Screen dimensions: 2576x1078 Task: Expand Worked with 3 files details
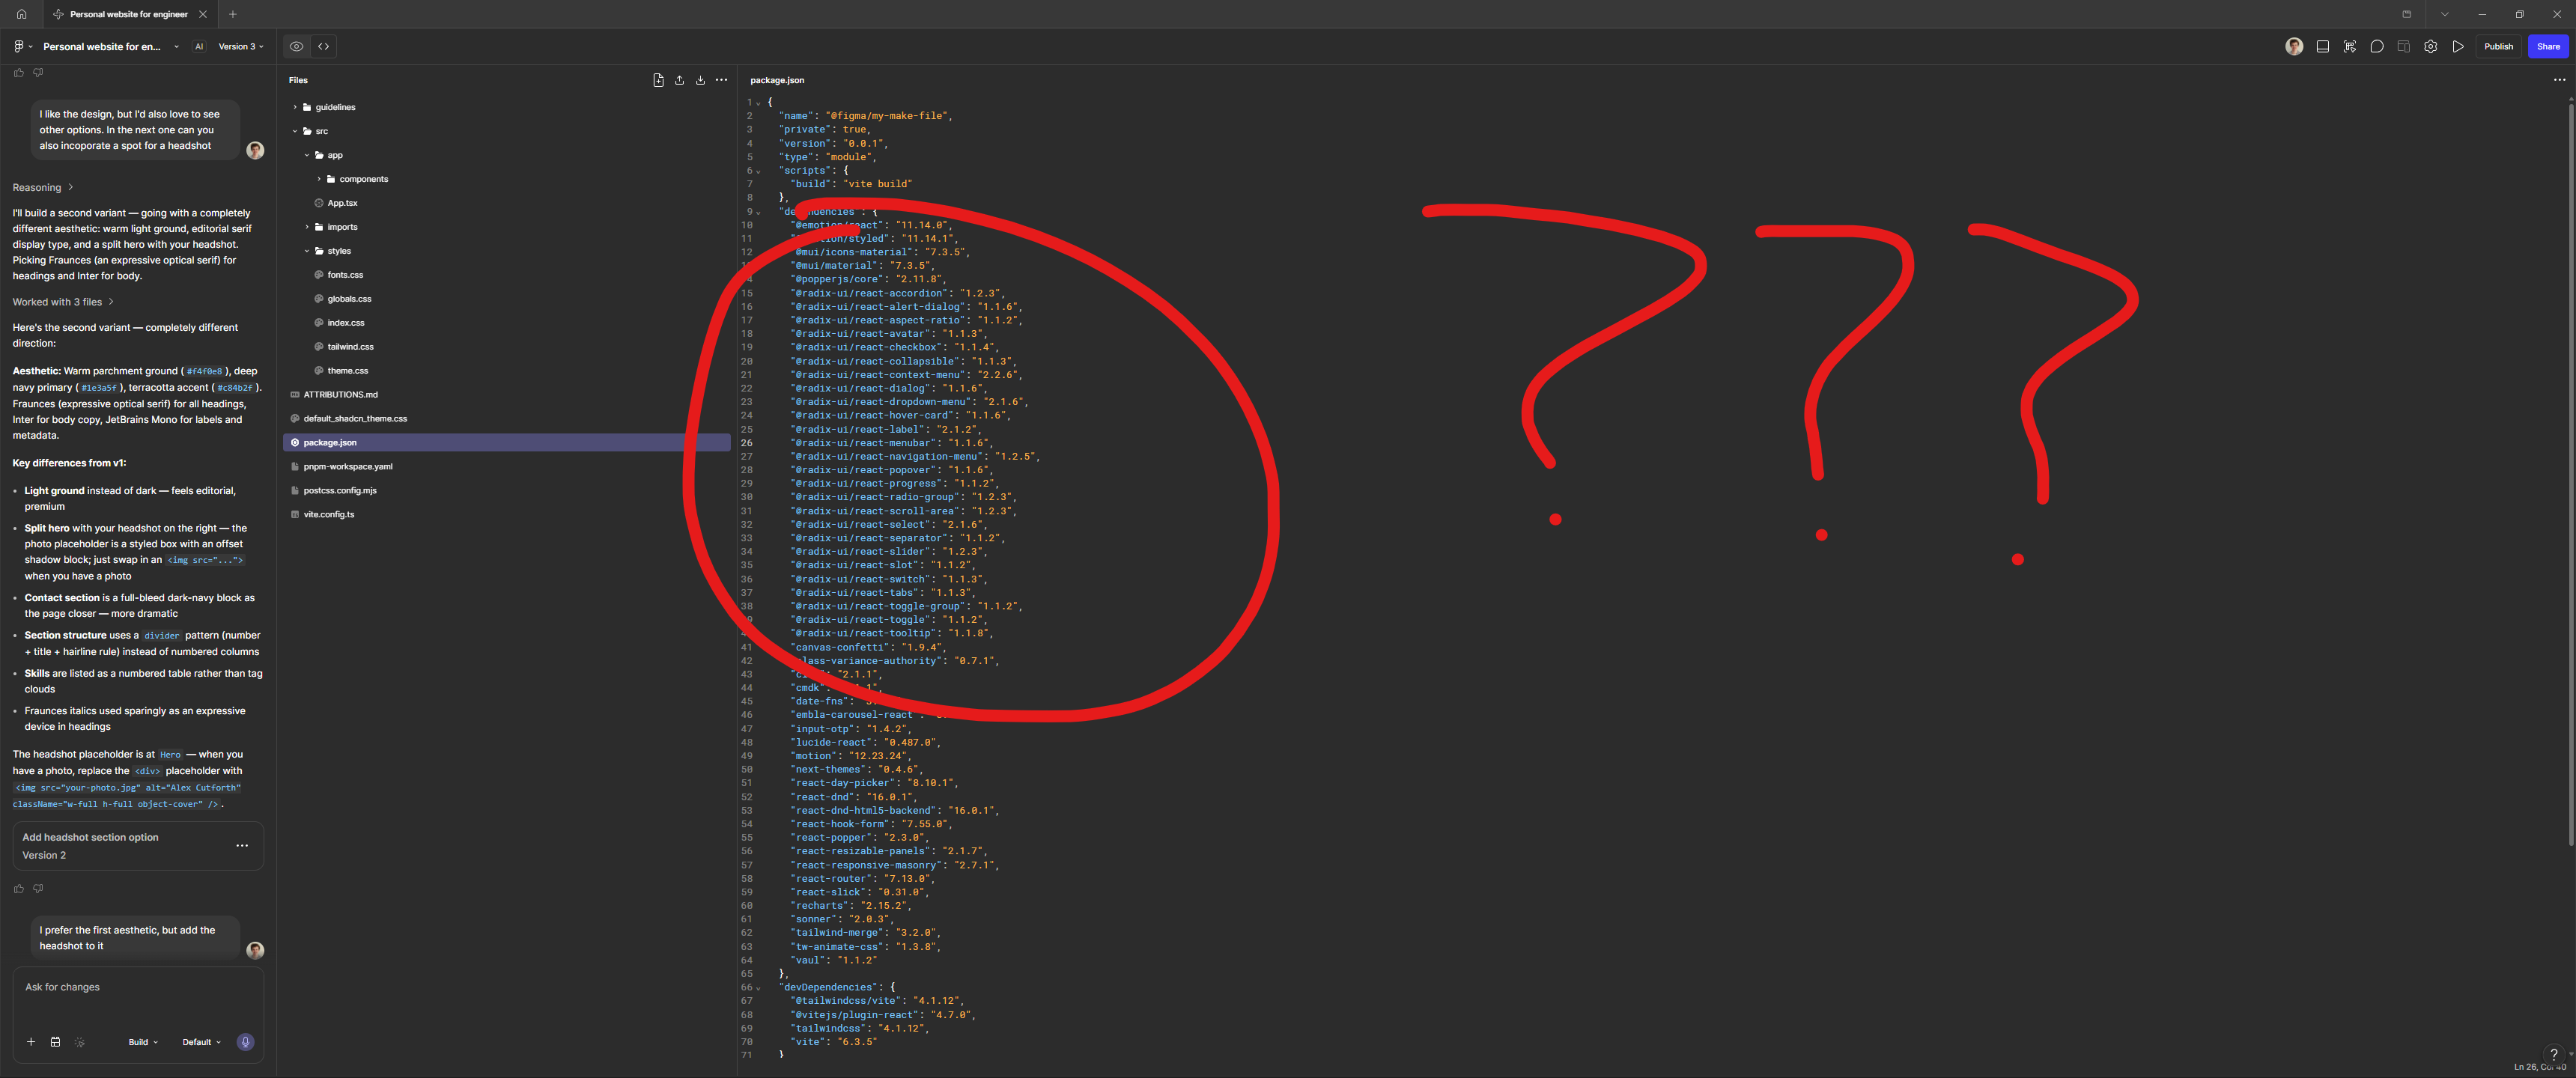pyautogui.click(x=63, y=302)
